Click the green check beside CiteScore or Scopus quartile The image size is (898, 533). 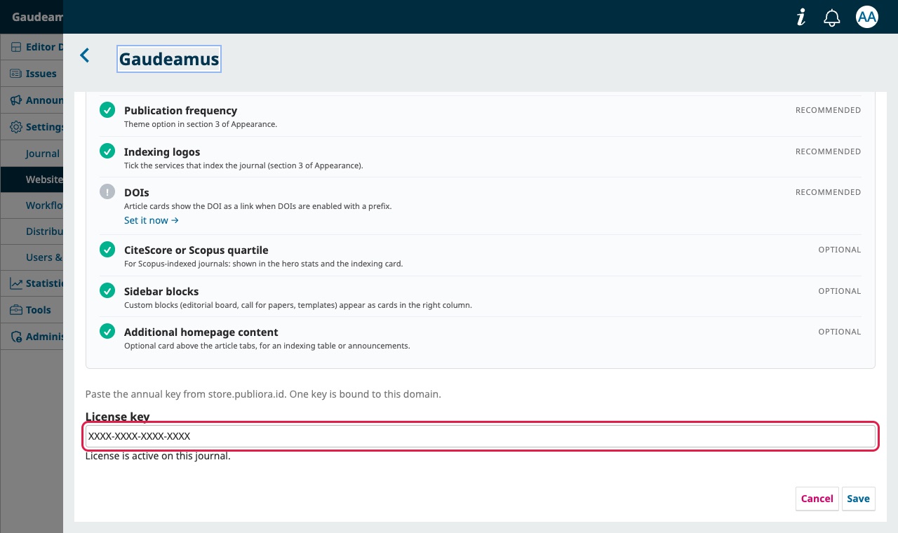tap(107, 249)
